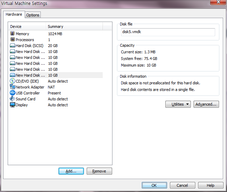Select the Hardware tab

pos(14,14)
